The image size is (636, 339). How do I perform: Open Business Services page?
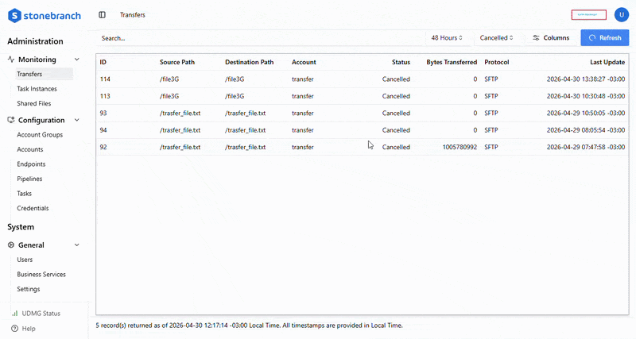(41, 274)
